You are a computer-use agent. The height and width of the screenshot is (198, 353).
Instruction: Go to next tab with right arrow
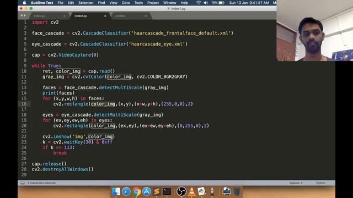point(25,15)
